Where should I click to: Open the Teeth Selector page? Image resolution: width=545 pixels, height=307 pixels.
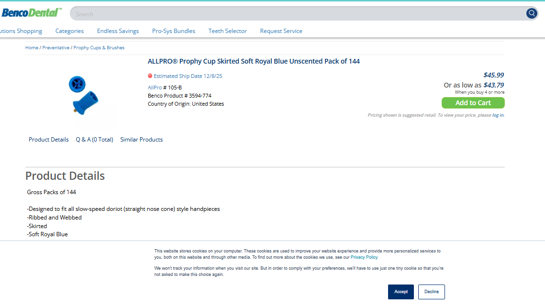point(227,31)
